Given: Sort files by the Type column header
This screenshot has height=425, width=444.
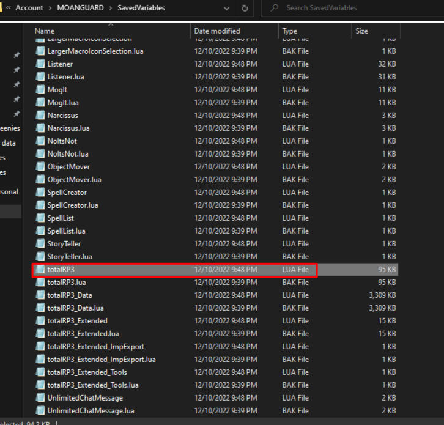Looking at the screenshot, I should pyautogui.click(x=290, y=31).
